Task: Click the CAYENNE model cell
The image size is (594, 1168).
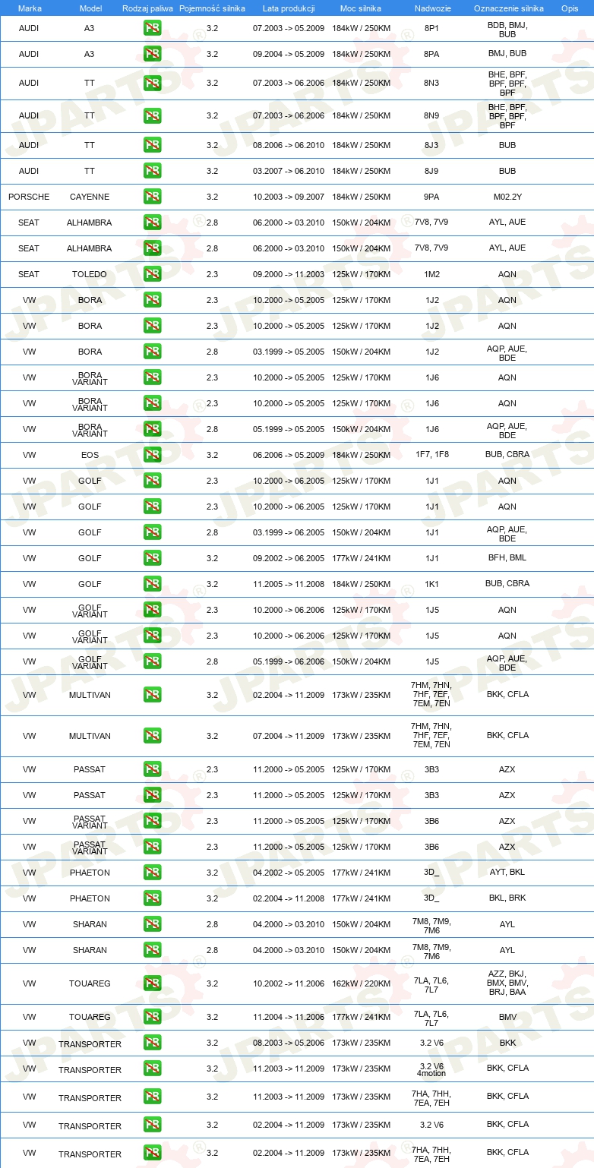Action: point(90,197)
